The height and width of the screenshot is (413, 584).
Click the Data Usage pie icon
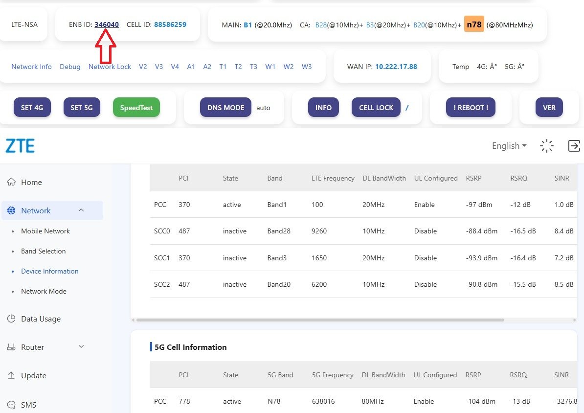[11, 319]
